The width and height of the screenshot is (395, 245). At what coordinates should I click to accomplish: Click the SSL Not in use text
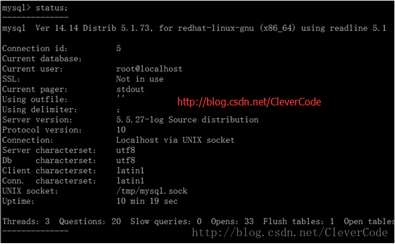point(140,79)
